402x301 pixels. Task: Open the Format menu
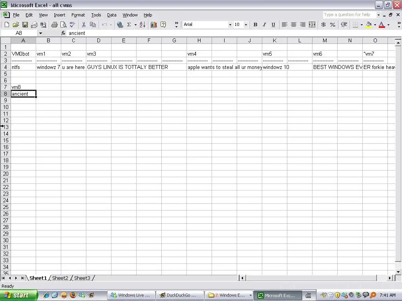(x=78, y=15)
